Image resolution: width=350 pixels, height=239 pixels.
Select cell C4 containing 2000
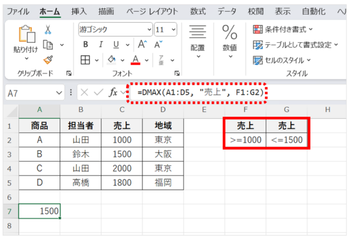[122, 168]
